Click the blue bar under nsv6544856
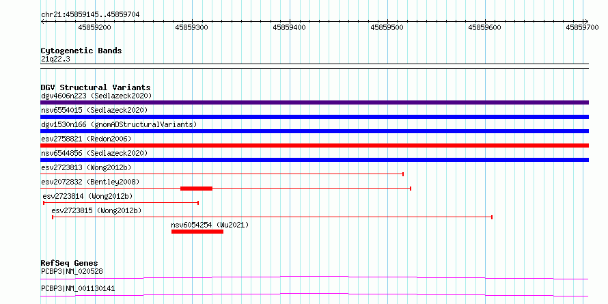608x304 pixels. point(314,160)
